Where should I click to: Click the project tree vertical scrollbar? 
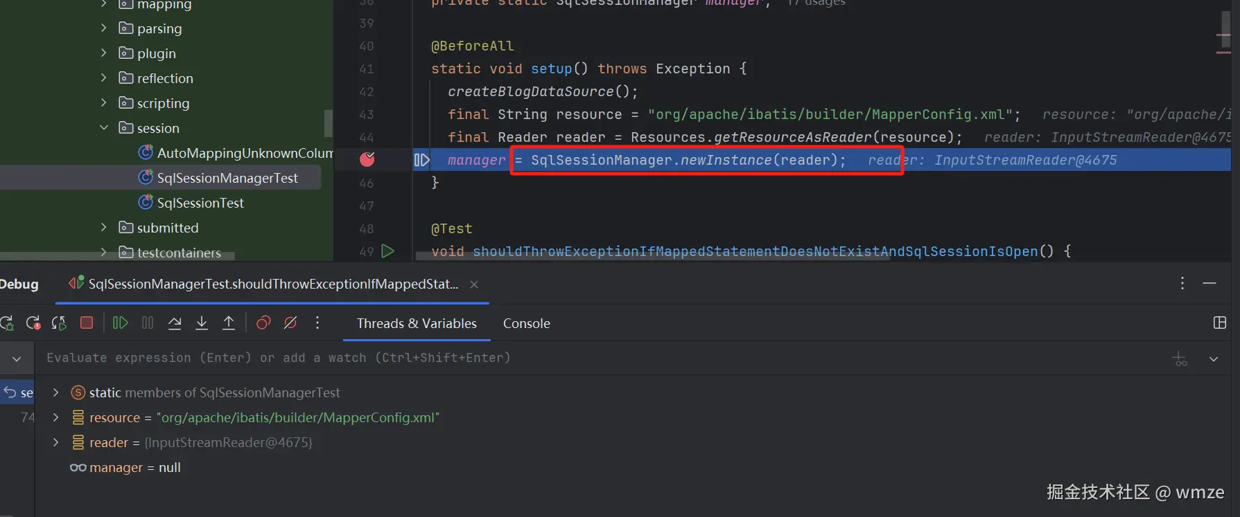[x=329, y=123]
